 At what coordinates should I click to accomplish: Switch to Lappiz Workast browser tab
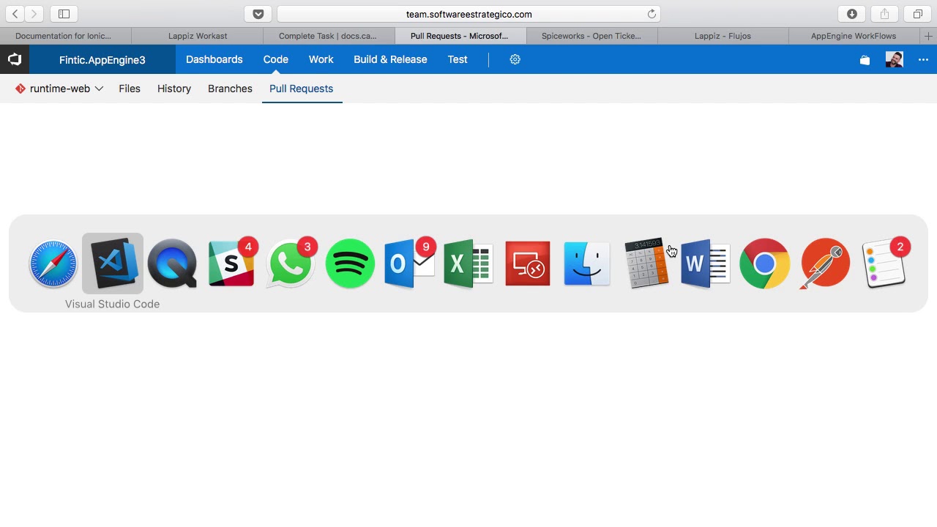pyautogui.click(x=198, y=36)
